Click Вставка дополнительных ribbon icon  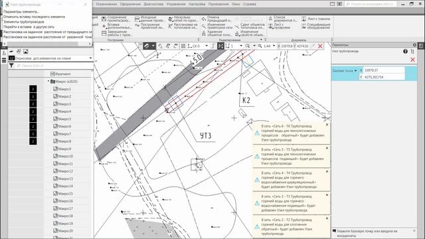click(x=104, y=26)
